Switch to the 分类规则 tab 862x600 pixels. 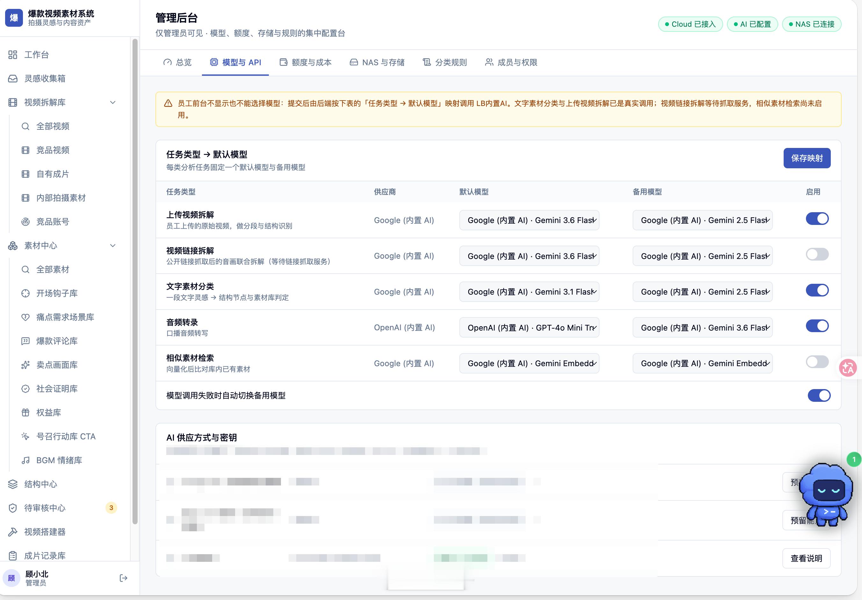tap(444, 62)
